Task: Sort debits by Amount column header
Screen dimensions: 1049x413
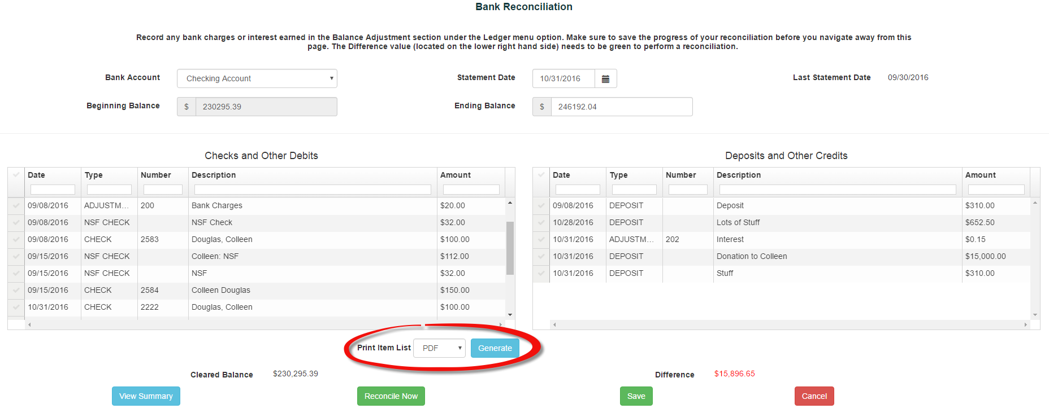Action: [x=456, y=175]
